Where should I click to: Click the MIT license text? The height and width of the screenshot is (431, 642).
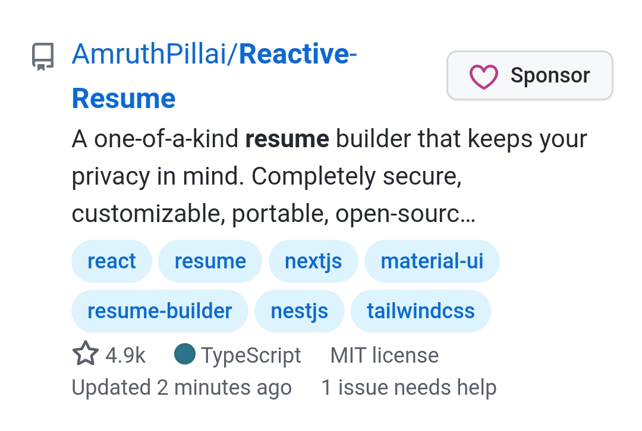(x=385, y=355)
